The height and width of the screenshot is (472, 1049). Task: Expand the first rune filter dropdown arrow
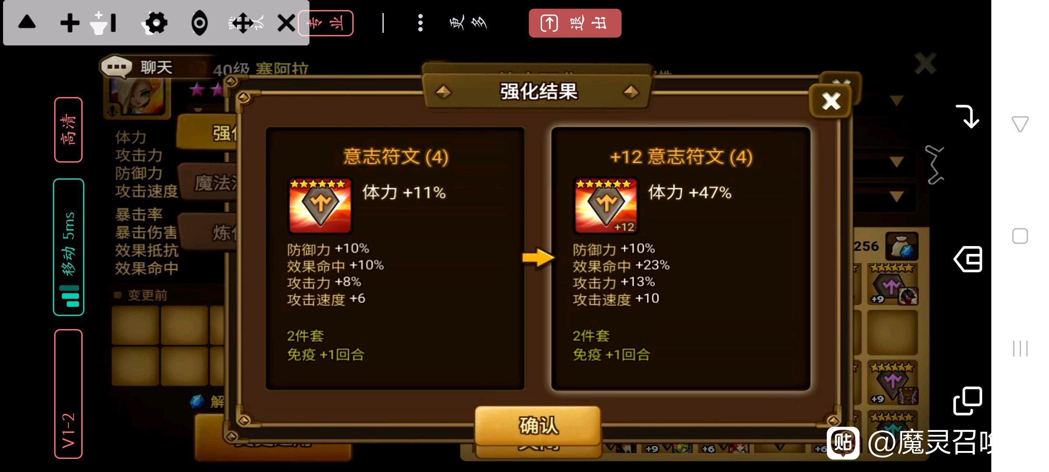pos(896,101)
